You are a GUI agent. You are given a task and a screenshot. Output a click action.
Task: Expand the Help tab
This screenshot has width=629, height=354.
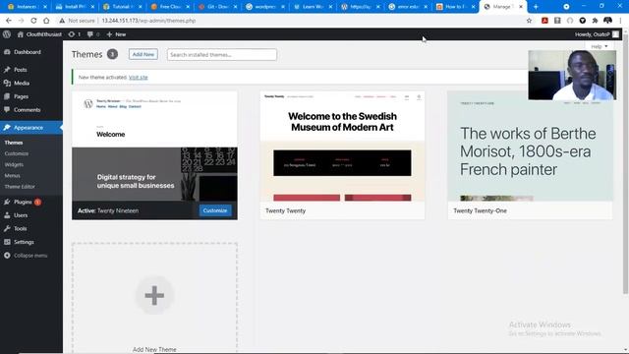pyautogui.click(x=600, y=46)
